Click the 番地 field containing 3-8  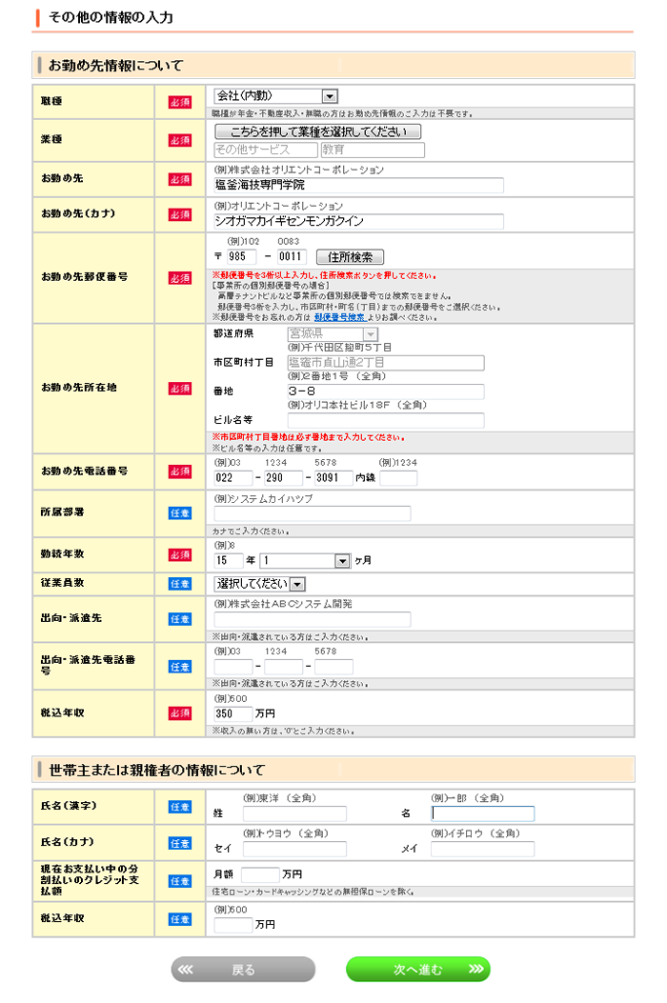[x=385, y=391]
